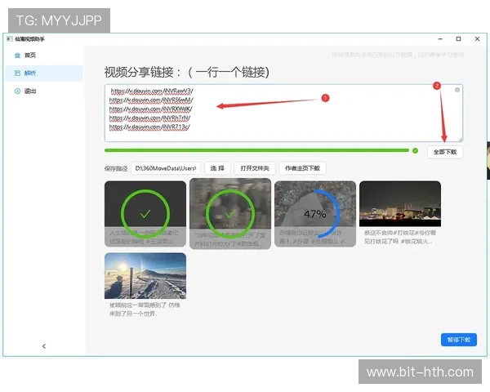The image size is (490, 392).
Task: Click the app logo in the title bar
Action: [x=9, y=38]
